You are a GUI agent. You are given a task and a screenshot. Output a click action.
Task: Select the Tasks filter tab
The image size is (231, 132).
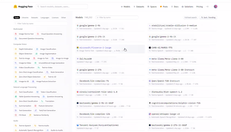[x=17, y=18]
